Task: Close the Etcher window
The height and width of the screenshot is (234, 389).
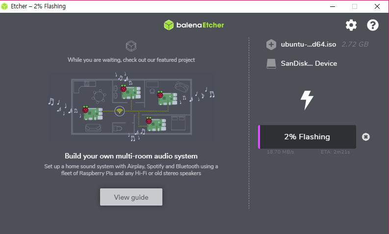Action: 377,6
